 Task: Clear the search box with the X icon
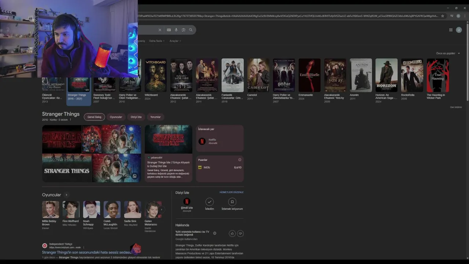tap(160, 30)
